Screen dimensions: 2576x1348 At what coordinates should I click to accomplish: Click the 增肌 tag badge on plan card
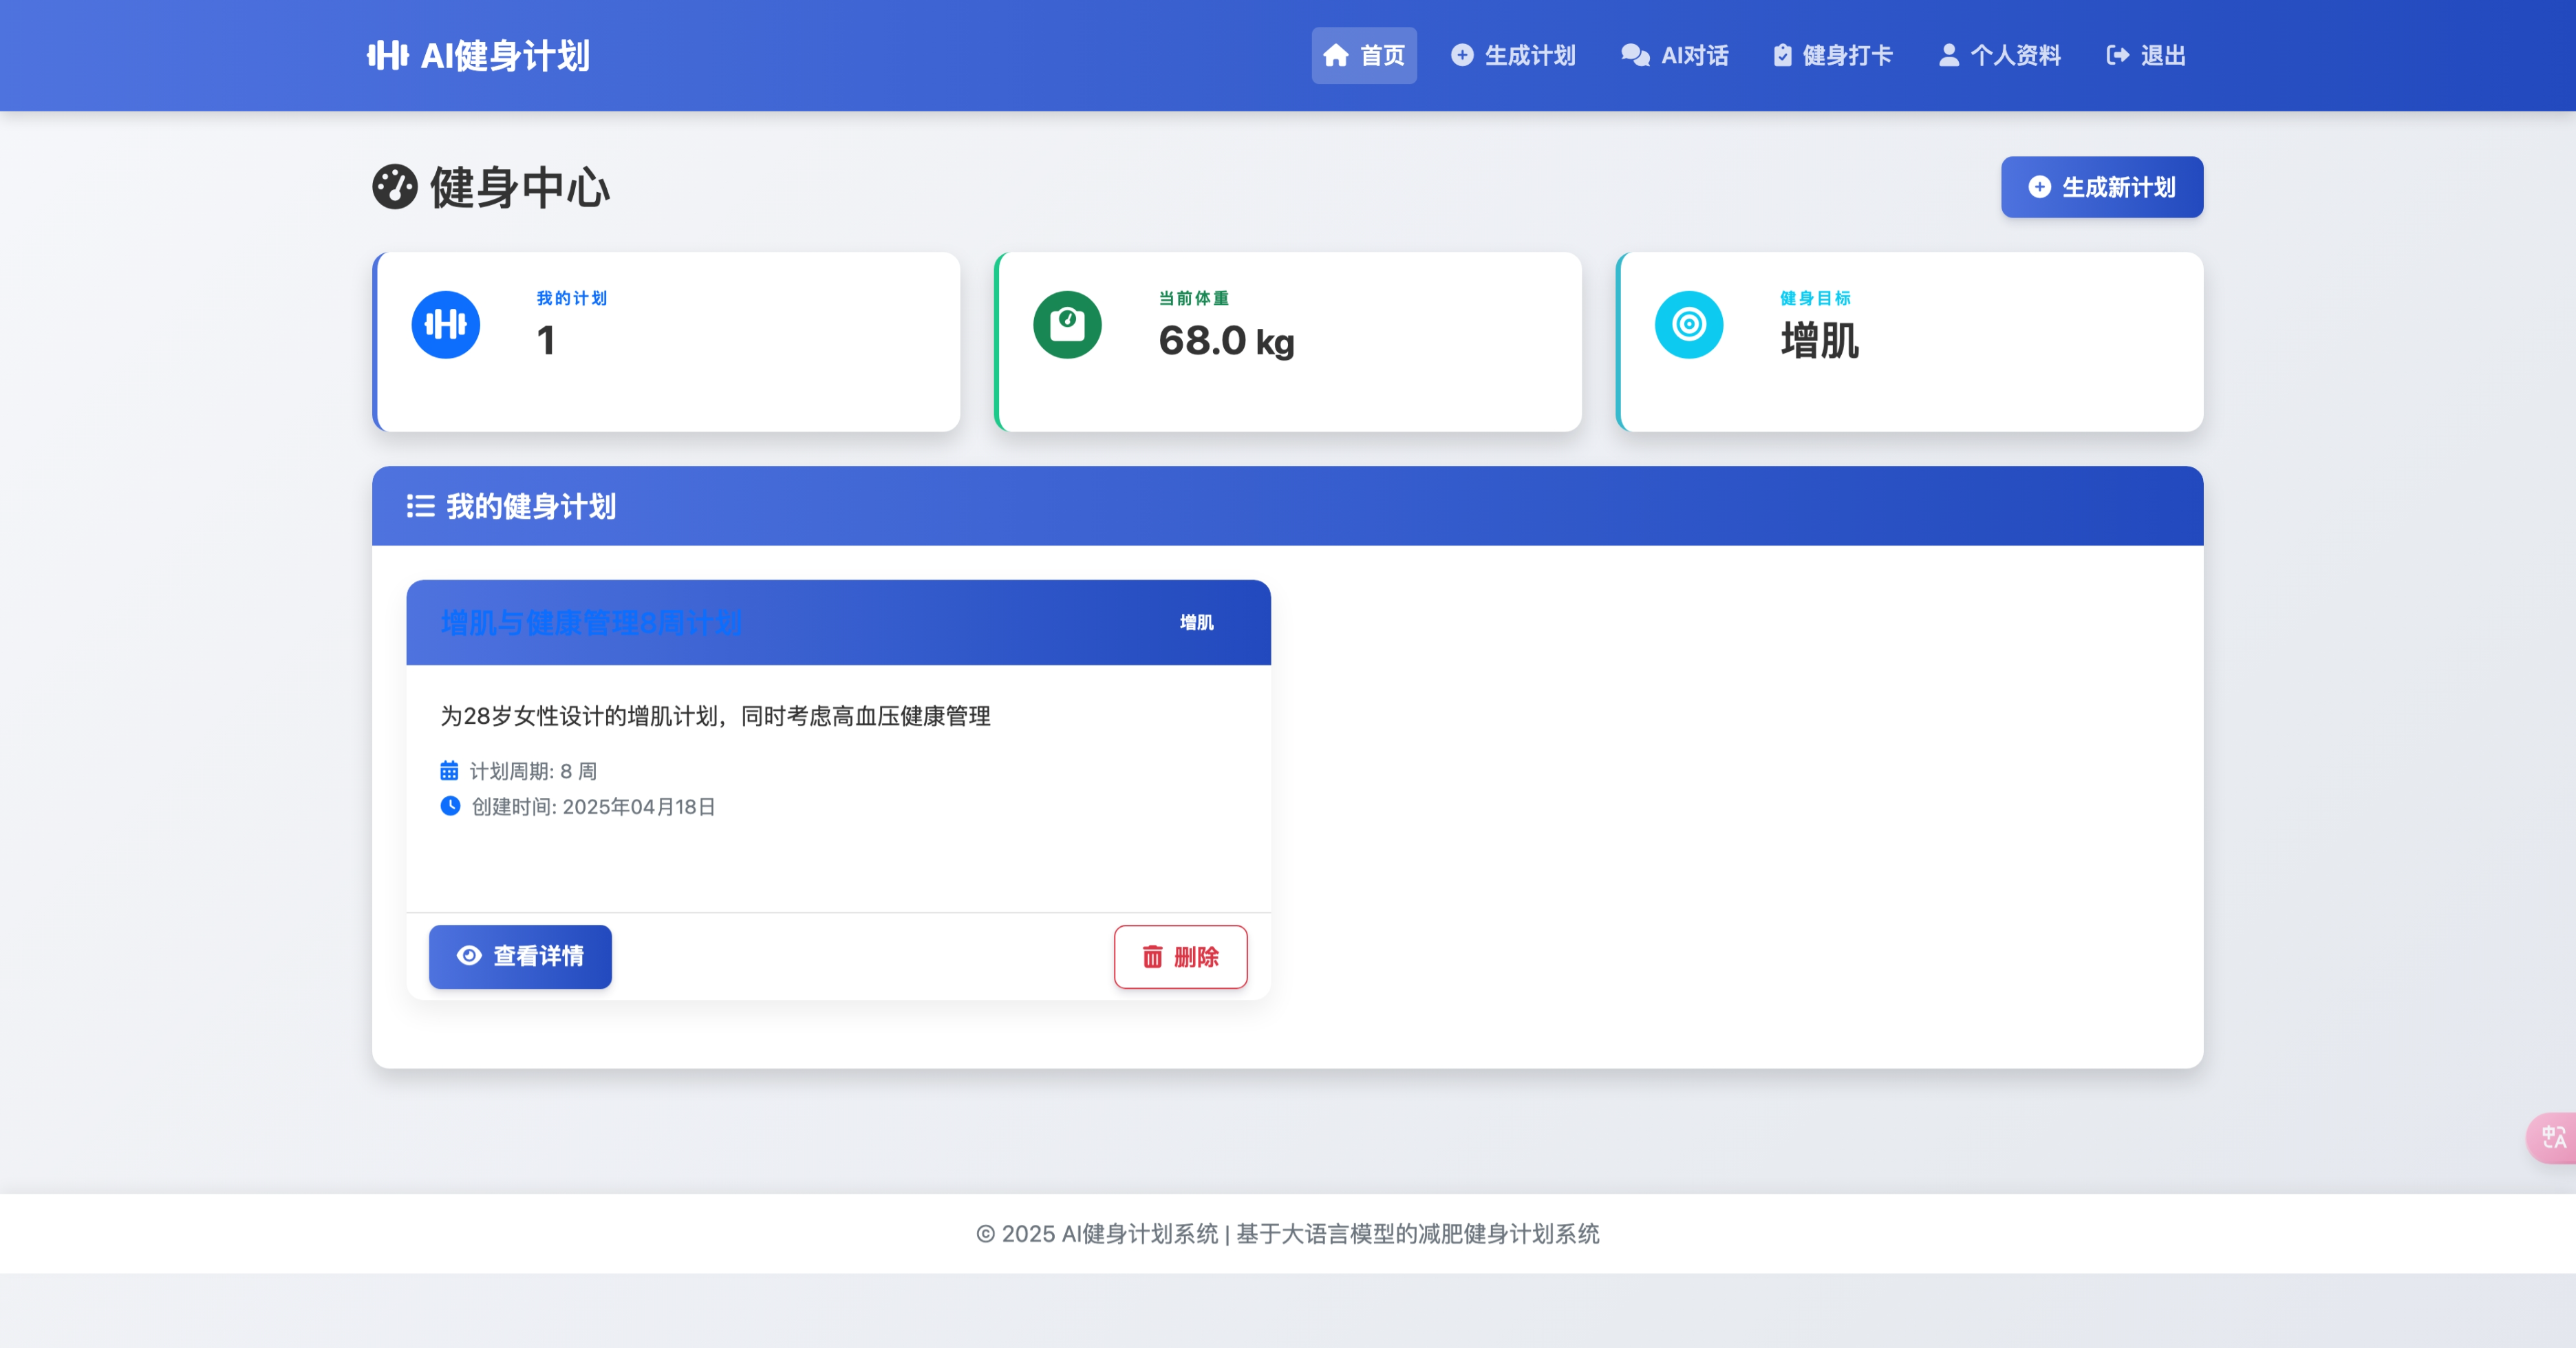pyautogui.click(x=1196, y=623)
